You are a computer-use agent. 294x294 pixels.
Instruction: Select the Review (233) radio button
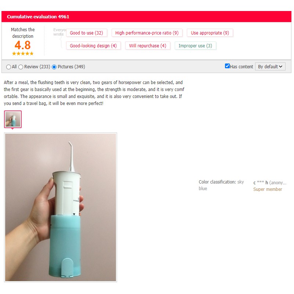pyautogui.click(x=21, y=67)
